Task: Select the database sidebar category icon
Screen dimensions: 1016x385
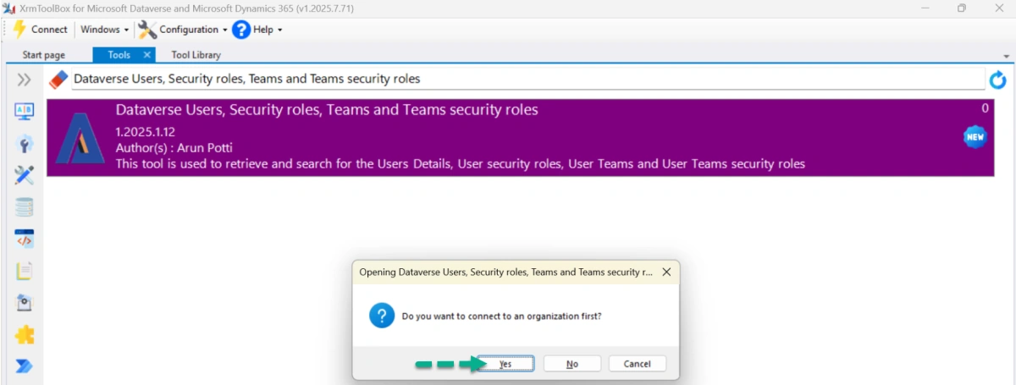Action: click(24, 207)
